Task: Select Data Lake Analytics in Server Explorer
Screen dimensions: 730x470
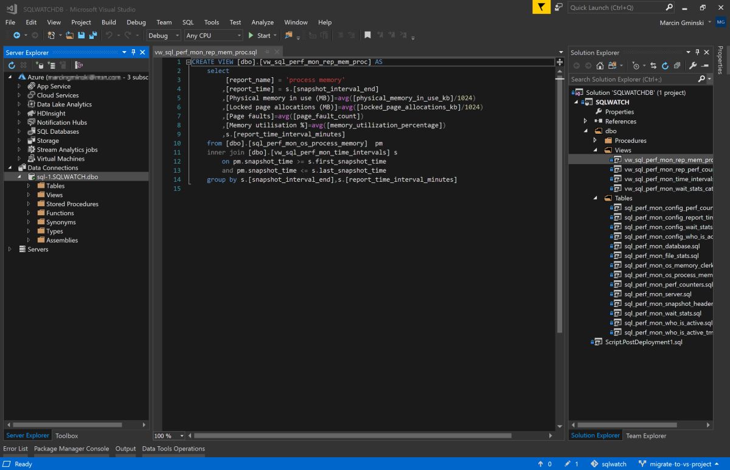Action: click(x=64, y=105)
